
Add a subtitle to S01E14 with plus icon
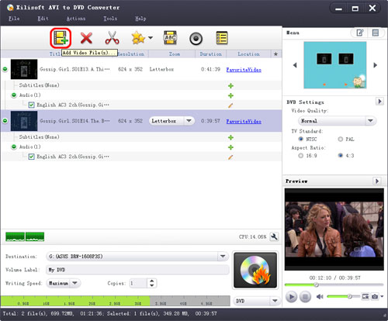(230, 137)
